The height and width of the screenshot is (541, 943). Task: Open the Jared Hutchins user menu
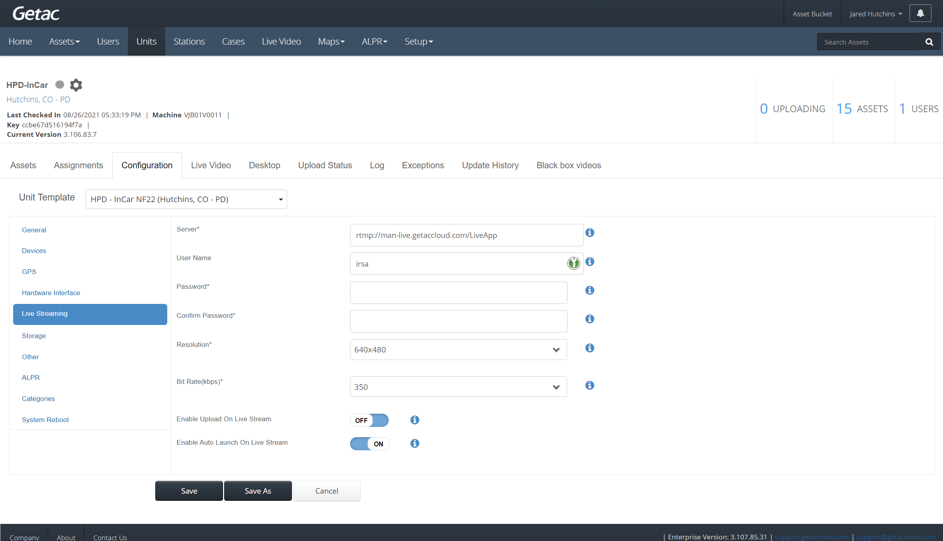click(875, 14)
